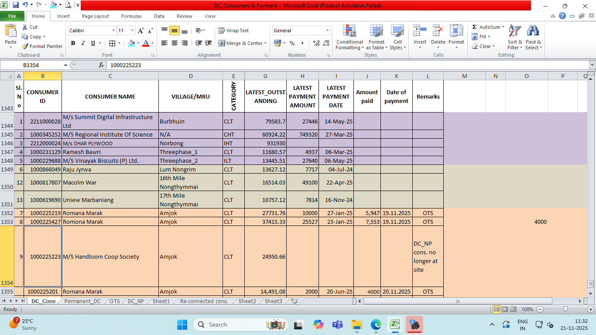The width and height of the screenshot is (596, 335).
Task: Open the General number format dropdown
Action: 327,31
